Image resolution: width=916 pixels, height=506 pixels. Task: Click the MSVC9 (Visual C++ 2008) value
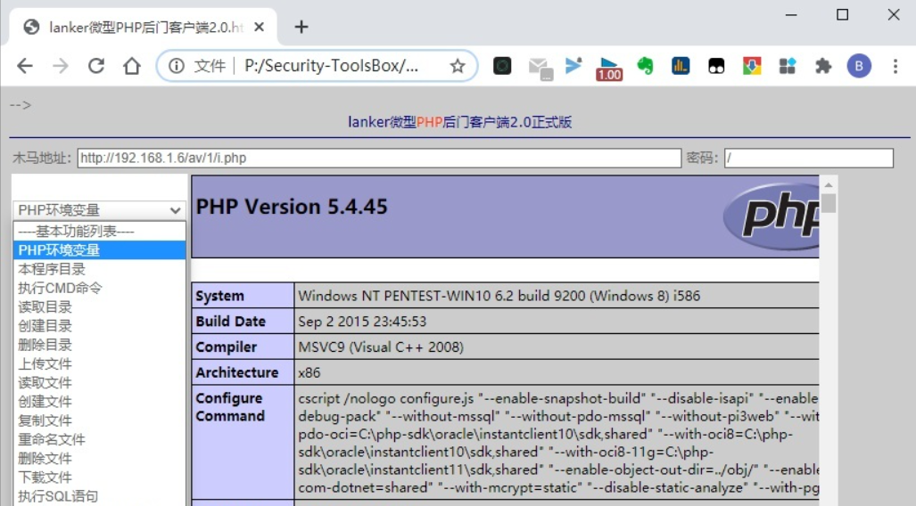pyautogui.click(x=381, y=347)
